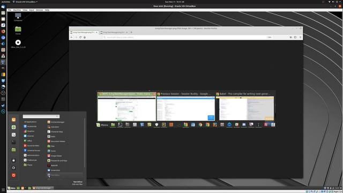Open a new Firefox tab

pos(131,32)
